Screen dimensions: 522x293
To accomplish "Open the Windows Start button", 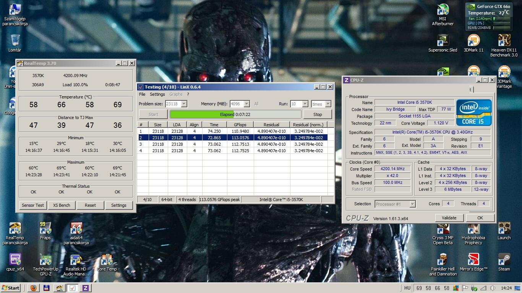I will [x=11, y=288].
